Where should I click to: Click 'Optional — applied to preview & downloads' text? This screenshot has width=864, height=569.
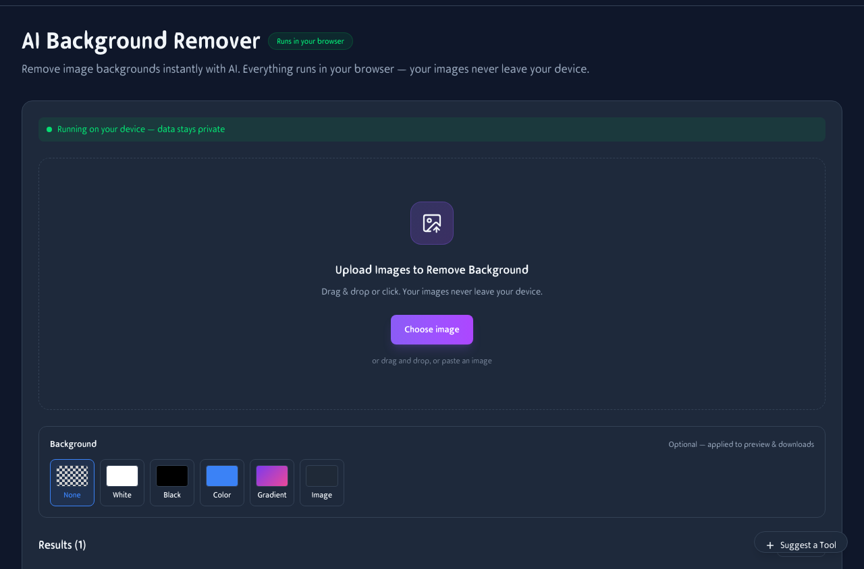[x=741, y=444]
